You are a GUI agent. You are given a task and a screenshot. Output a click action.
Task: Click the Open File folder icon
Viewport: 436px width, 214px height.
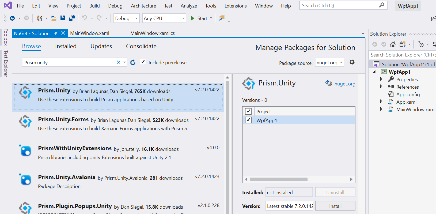coord(54,18)
